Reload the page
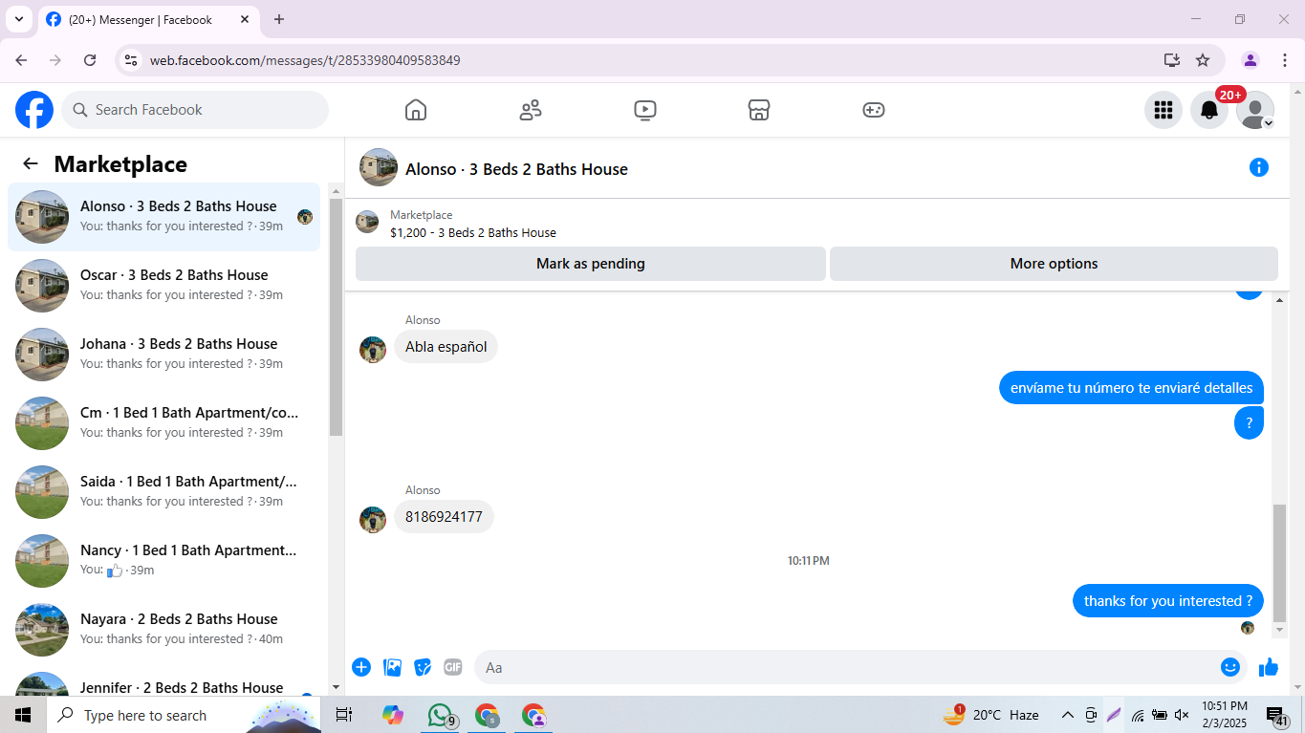Viewport: 1305px width, 733px height. pyautogui.click(x=90, y=60)
